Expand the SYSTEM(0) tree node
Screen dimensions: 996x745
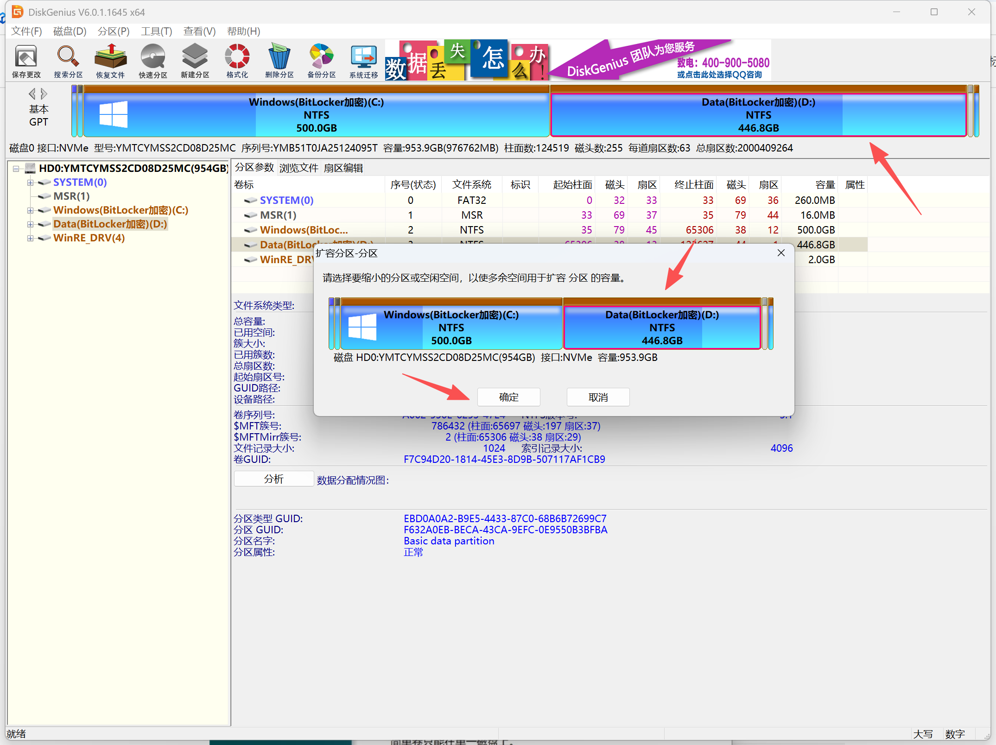pos(30,183)
